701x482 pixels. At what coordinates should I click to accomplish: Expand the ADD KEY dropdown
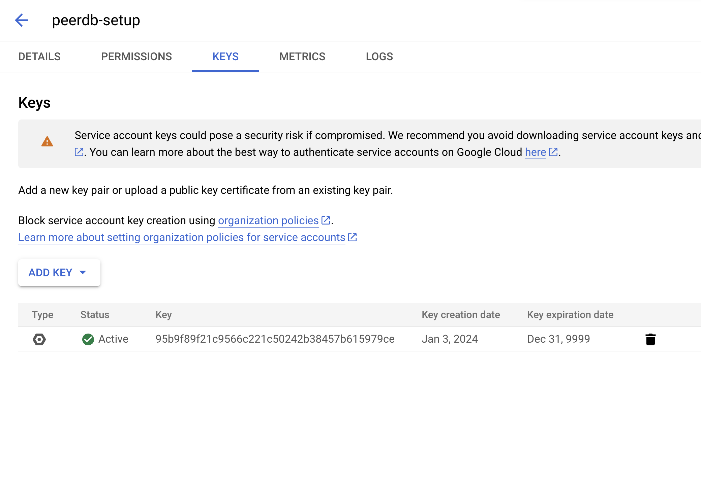click(59, 273)
